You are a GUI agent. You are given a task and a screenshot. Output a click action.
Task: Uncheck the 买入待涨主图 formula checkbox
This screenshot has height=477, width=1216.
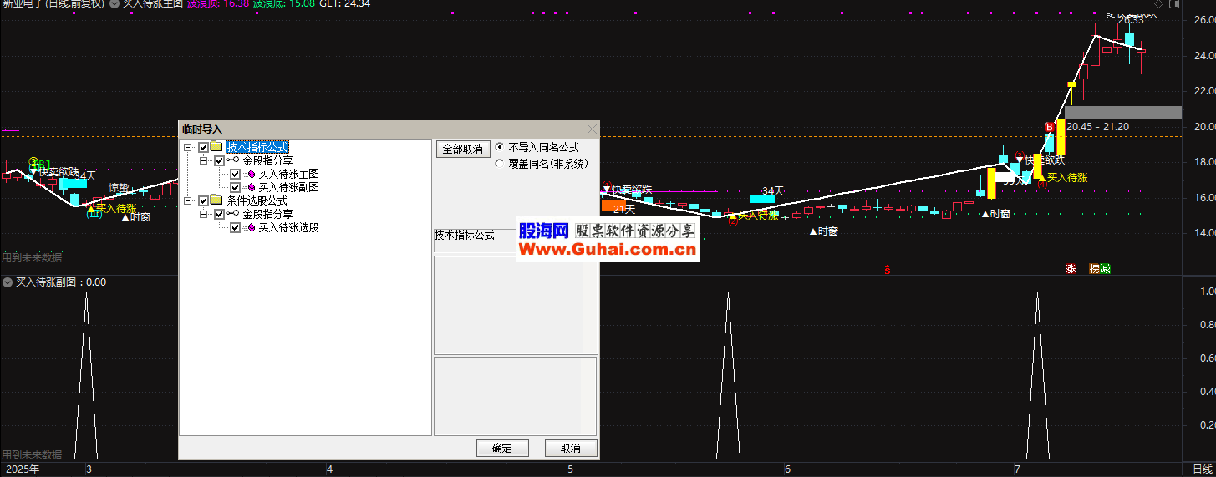click(235, 174)
